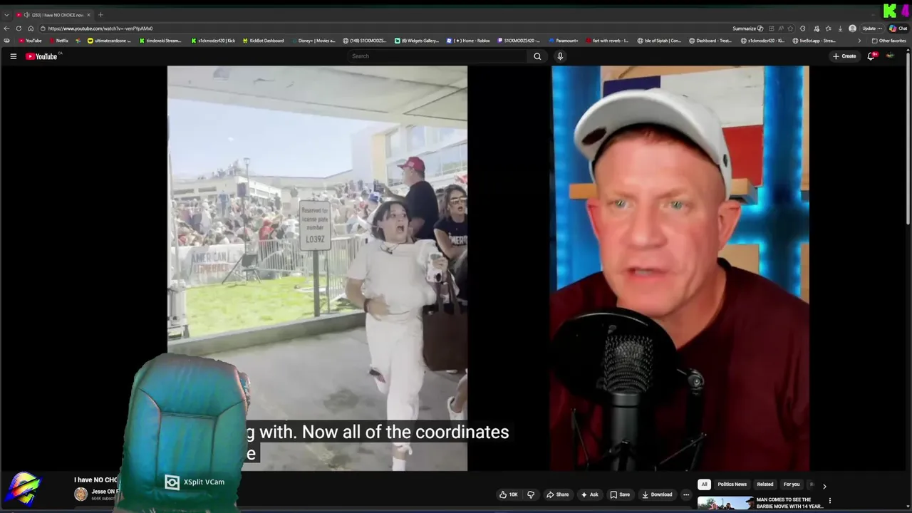Screen dimensions: 912x513
Task: Reload the page with the refresh icon
Action: click(19, 28)
